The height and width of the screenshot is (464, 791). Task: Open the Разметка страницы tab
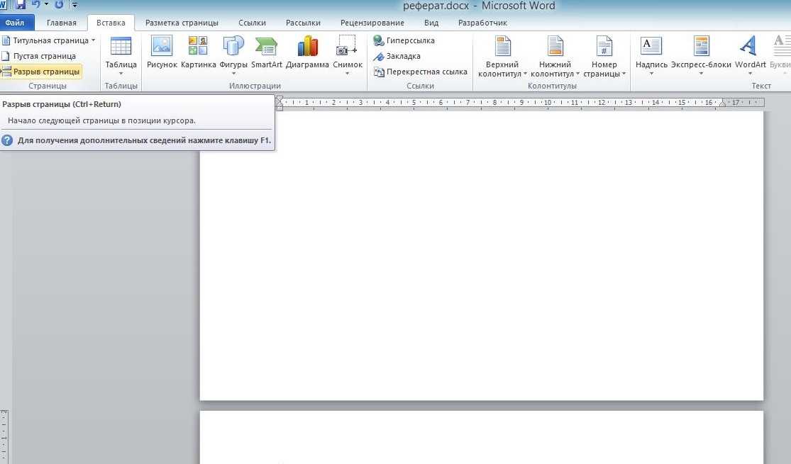(182, 23)
